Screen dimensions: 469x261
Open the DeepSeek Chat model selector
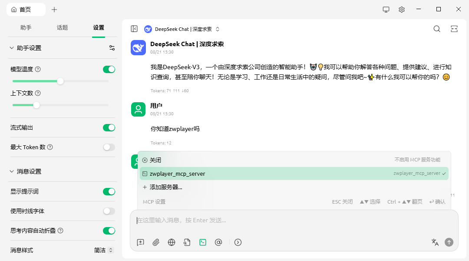(x=182, y=29)
